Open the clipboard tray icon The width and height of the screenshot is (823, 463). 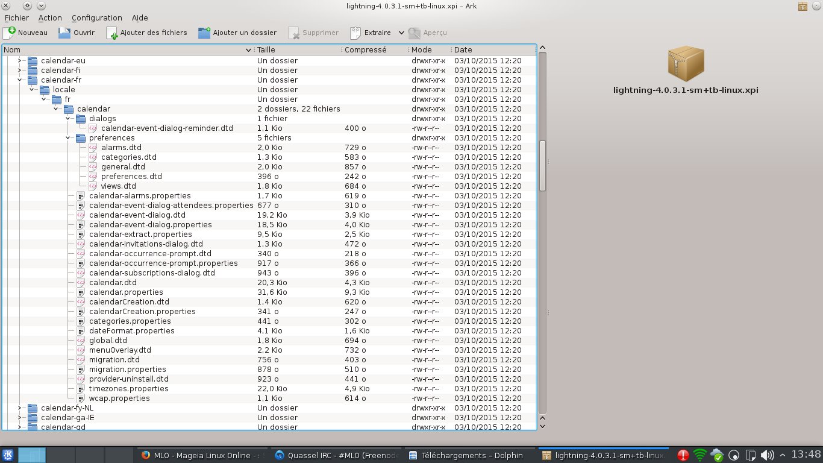coord(751,455)
